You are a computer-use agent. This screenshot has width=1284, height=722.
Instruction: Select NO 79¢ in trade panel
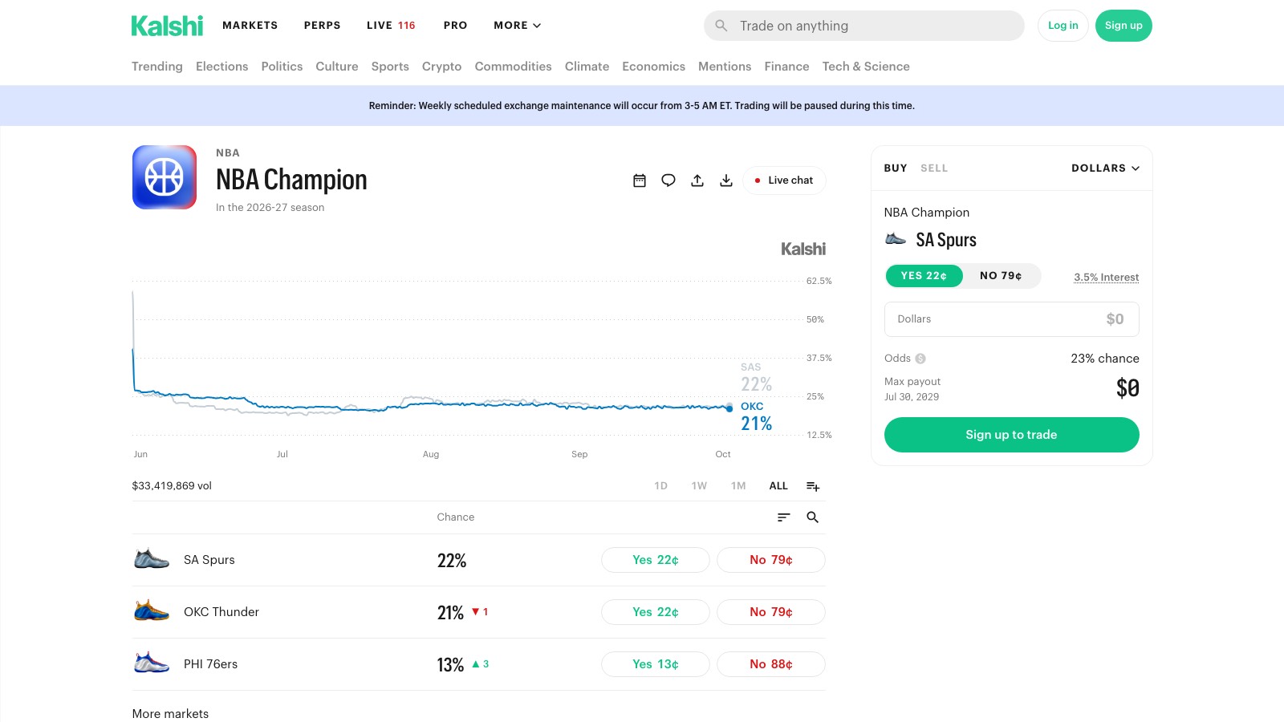pyautogui.click(x=1001, y=276)
